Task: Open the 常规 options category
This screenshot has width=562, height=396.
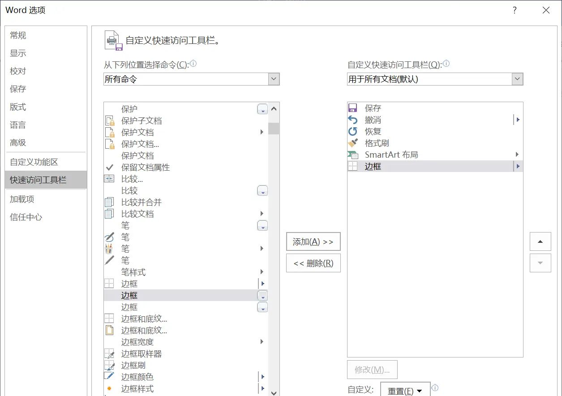Action: (x=46, y=35)
